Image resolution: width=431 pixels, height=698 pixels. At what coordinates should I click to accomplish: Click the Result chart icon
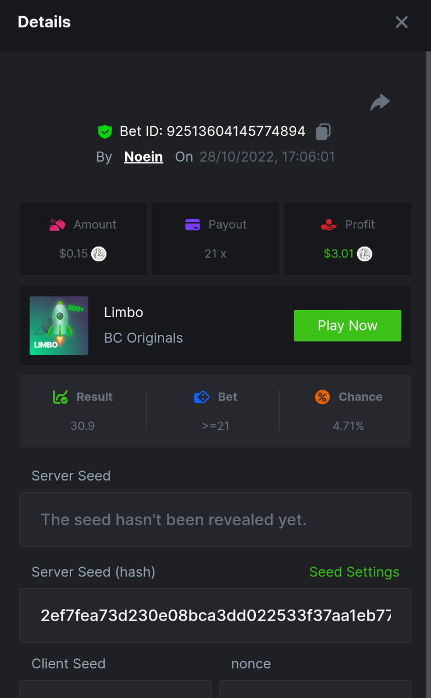(x=60, y=397)
